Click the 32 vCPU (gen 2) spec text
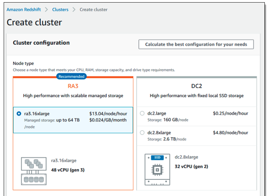 (191, 167)
